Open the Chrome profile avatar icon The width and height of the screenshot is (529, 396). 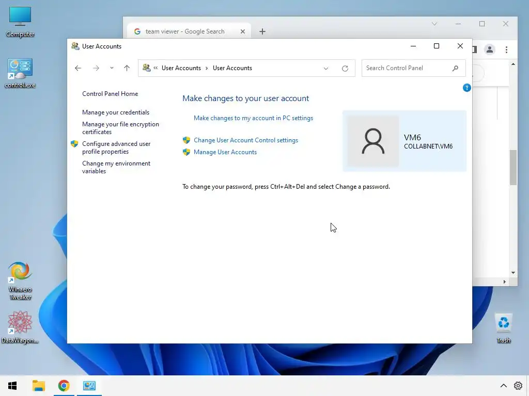[x=490, y=49]
